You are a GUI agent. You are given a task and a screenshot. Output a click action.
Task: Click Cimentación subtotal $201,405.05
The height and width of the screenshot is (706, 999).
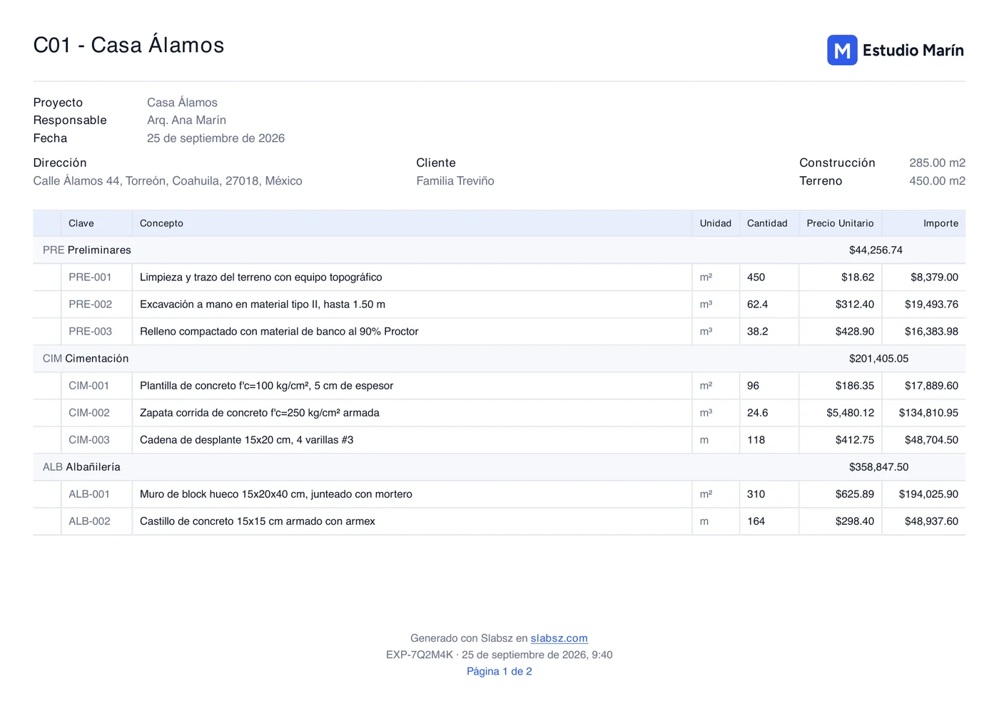coord(878,359)
